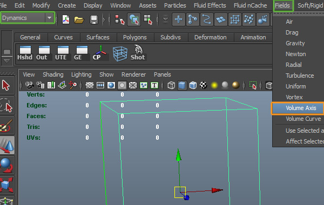
Task: Toggle the dynamics selection mask icon
Action: pyautogui.click(x=248, y=19)
